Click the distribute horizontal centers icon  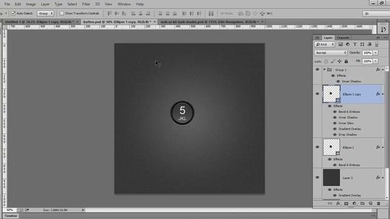coord(192,13)
